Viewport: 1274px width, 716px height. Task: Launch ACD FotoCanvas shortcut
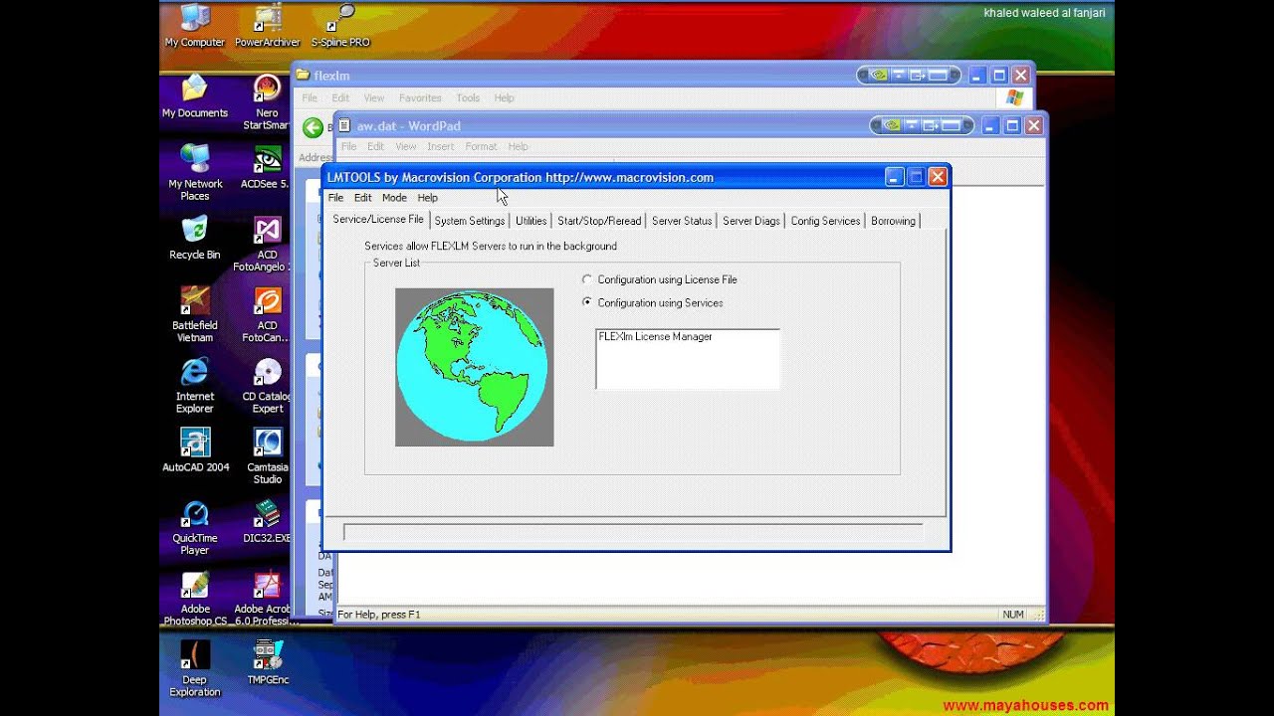[266, 314]
